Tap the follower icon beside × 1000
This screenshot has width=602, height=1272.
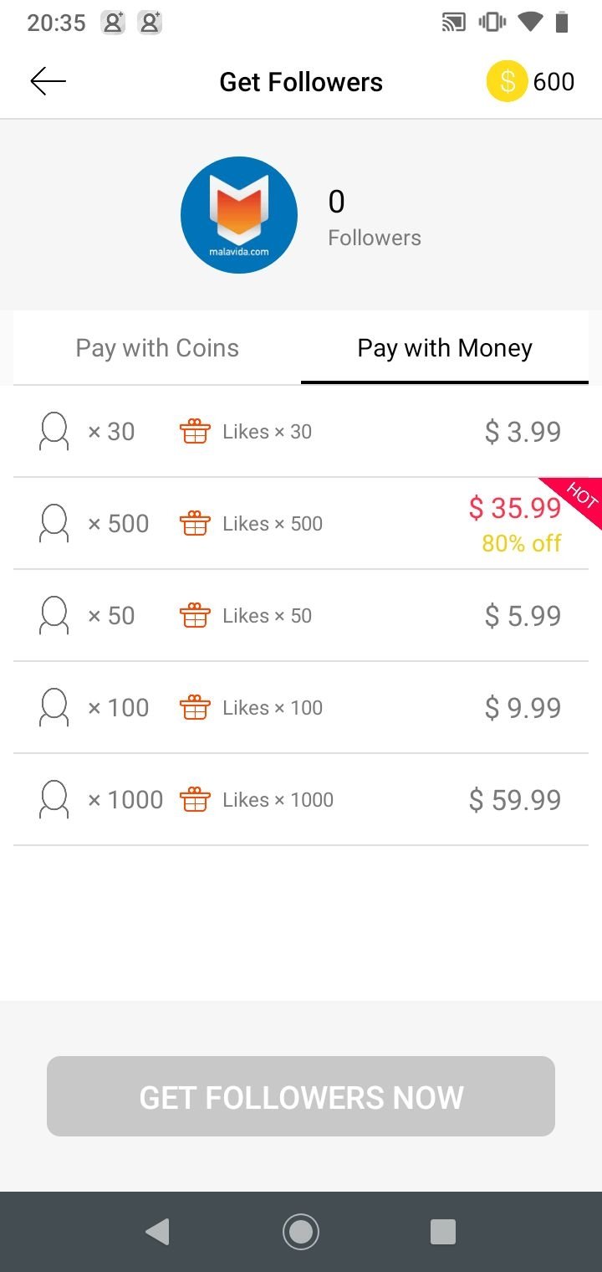(54, 800)
